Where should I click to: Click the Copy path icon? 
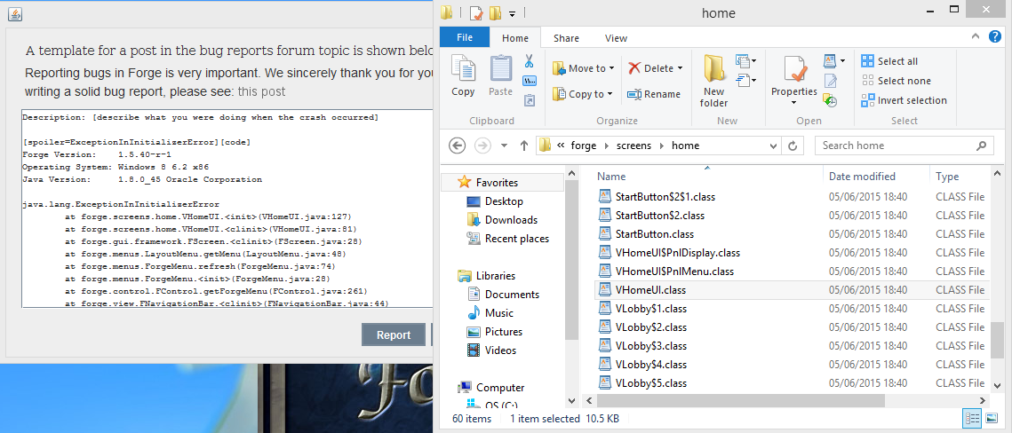click(530, 82)
